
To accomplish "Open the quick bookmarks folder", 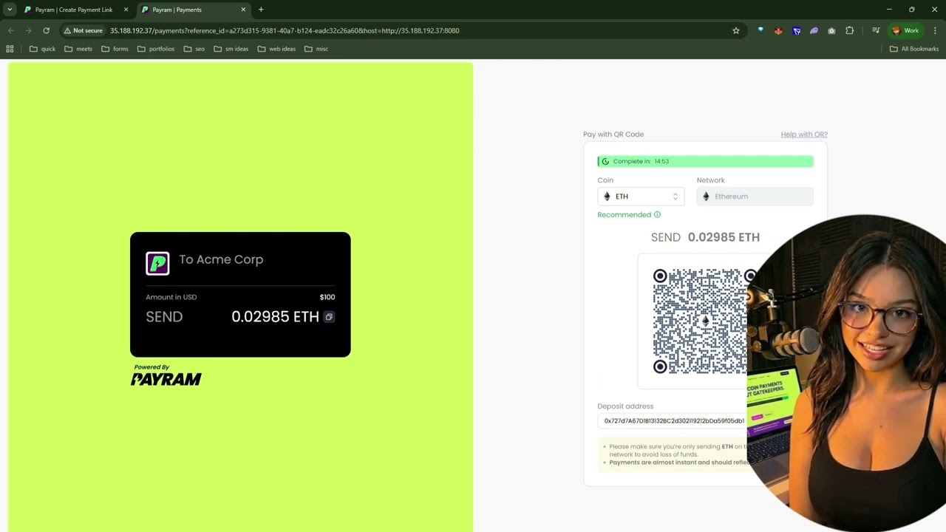I will click(x=42, y=49).
